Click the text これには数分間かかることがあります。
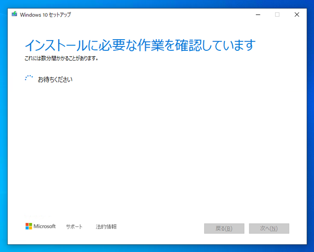The height and width of the screenshot is (252, 314). [61, 59]
